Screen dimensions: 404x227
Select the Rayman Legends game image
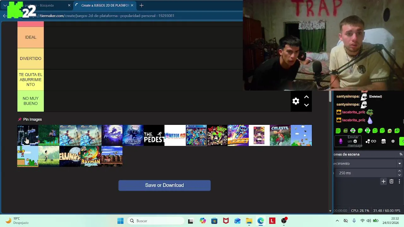pyautogui.click(x=91, y=156)
